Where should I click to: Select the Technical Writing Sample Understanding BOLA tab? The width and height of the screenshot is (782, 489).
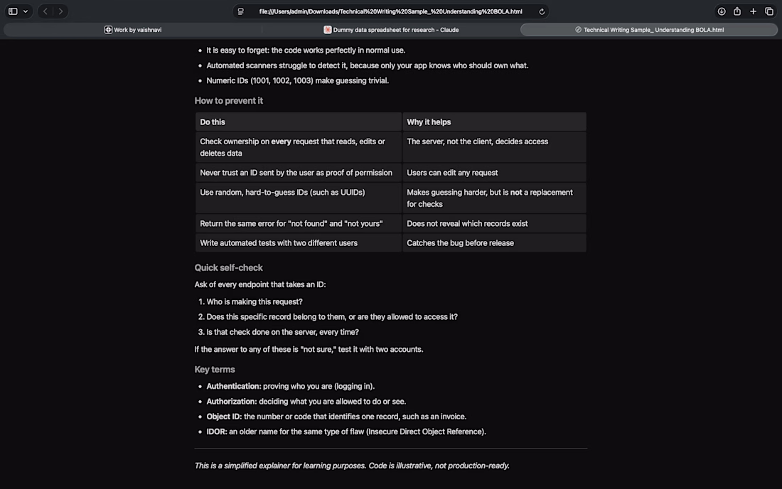(649, 30)
